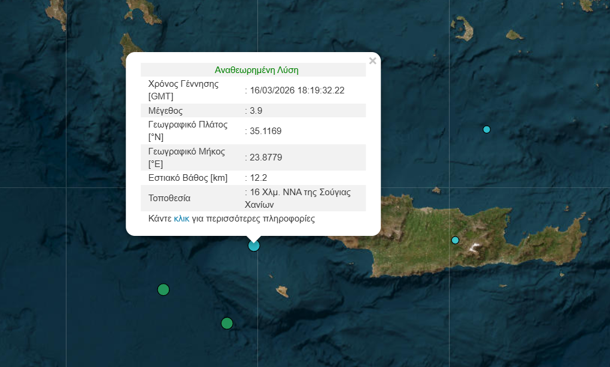610x367 pixels.
Task: Click the 'Μέγεθος' row label
Action: pyautogui.click(x=165, y=111)
